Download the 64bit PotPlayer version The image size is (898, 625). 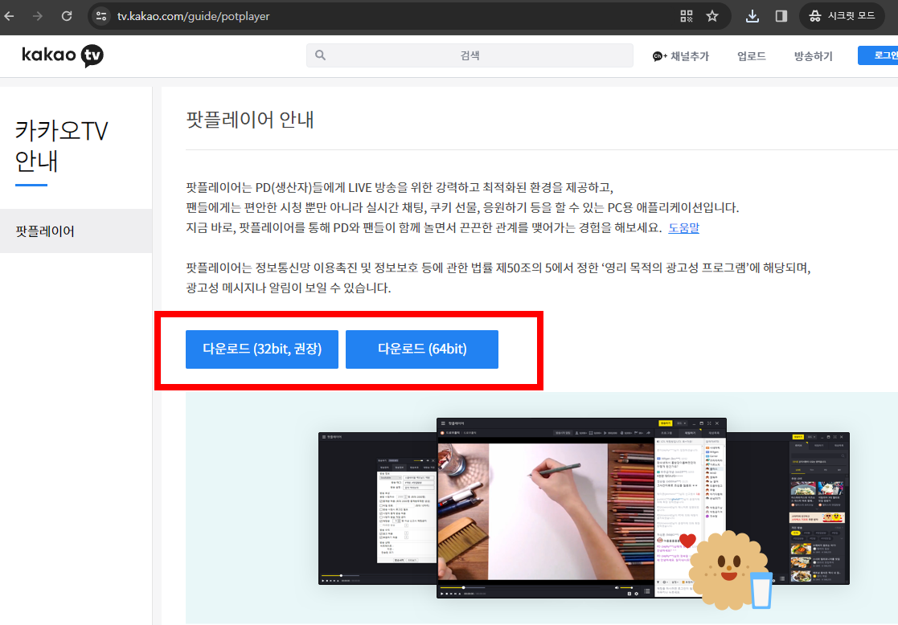pyautogui.click(x=421, y=349)
